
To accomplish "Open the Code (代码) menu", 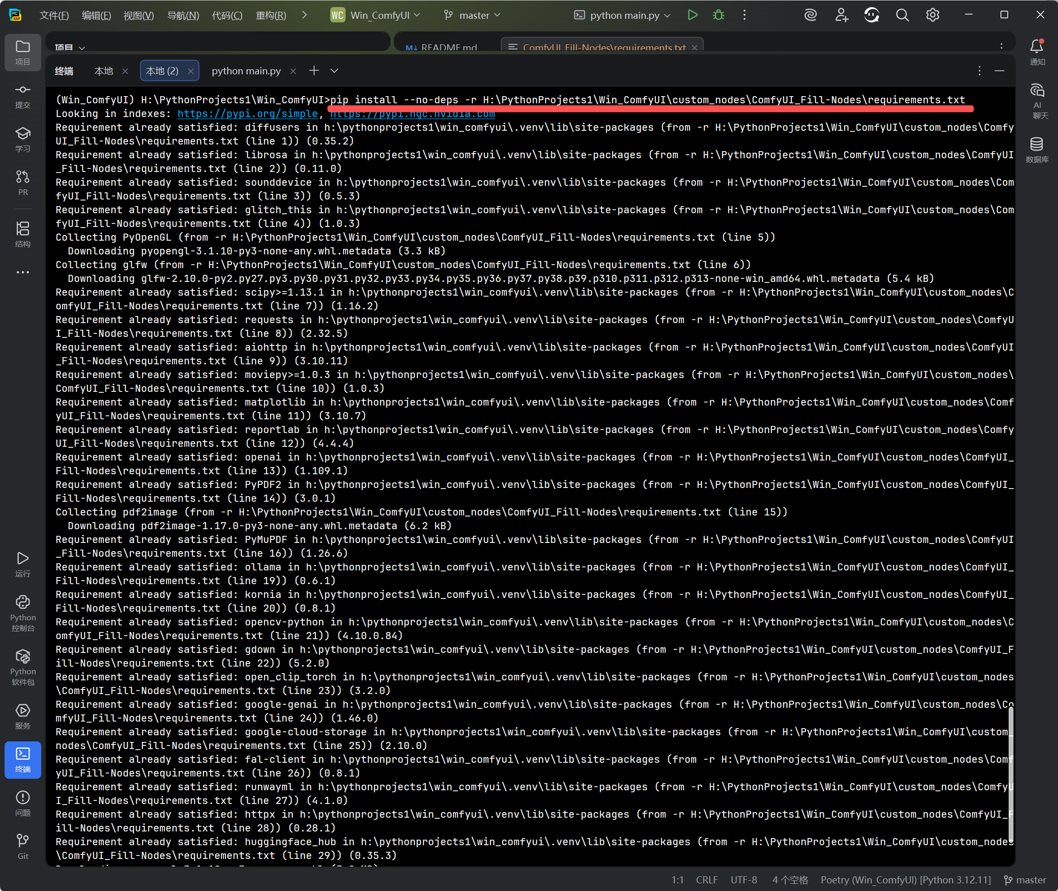I will pos(227,15).
